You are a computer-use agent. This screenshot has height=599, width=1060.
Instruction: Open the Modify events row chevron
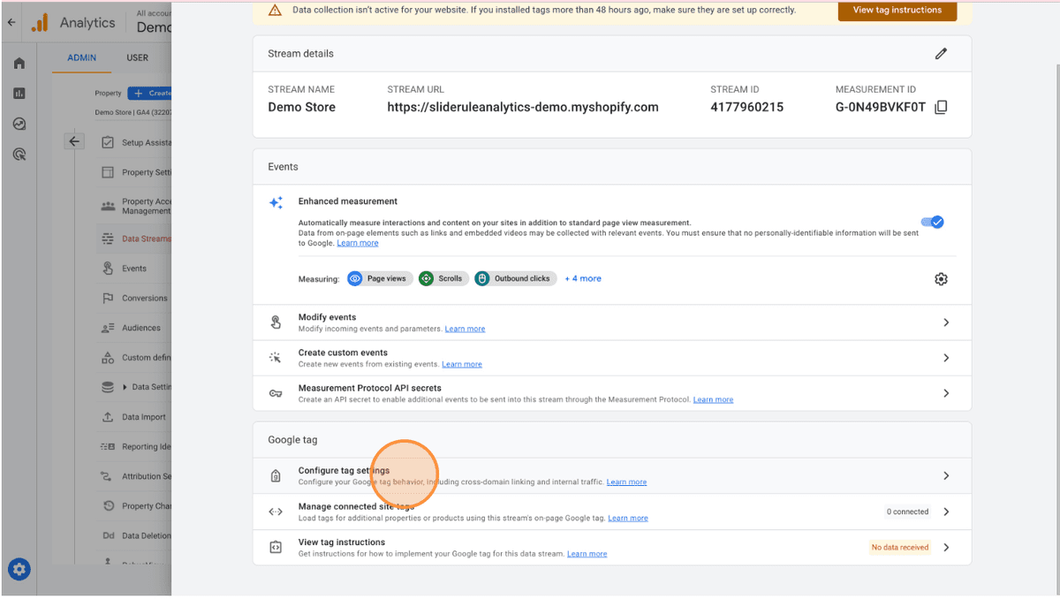point(946,322)
